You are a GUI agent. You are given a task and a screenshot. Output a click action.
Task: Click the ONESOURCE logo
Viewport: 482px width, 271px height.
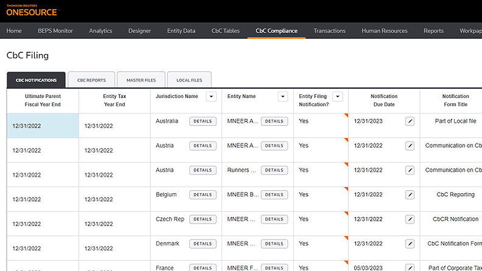[x=32, y=10]
